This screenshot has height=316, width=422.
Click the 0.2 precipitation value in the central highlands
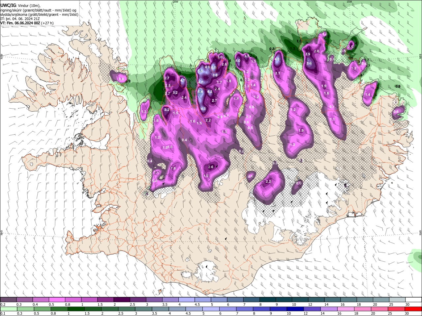click(x=241, y=151)
